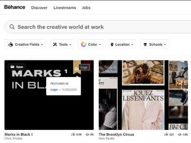Click the Tools dropdown caret
Image resolution: width=191 pixels, height=143 pixels.
coord(70,44)
